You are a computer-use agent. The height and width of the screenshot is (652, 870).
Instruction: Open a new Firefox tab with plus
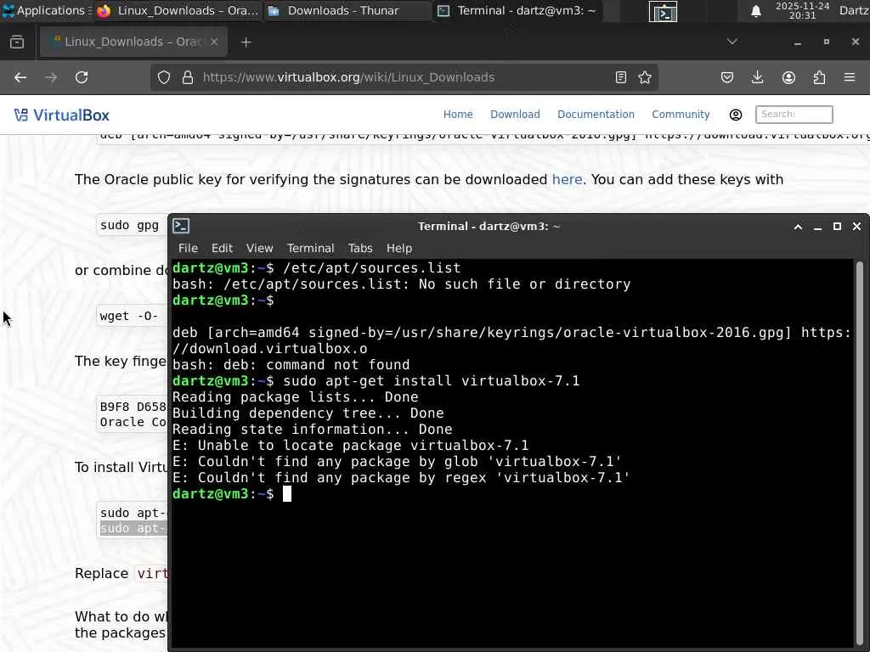click(246, 42)
